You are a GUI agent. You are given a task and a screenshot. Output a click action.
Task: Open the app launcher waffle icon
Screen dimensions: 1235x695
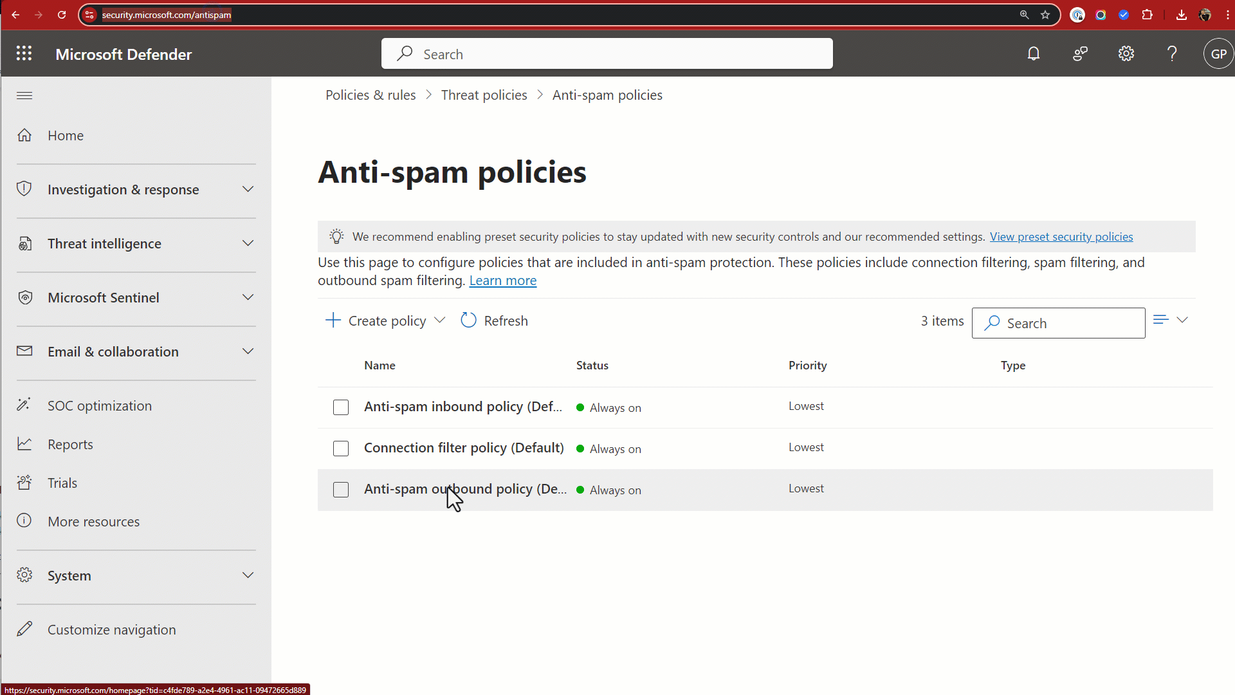24,54
